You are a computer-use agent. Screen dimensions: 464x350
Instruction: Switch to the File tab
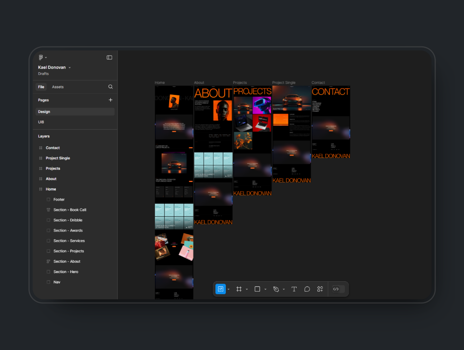[41, 87]
